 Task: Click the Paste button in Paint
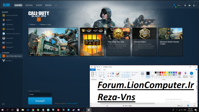point(93,75)
